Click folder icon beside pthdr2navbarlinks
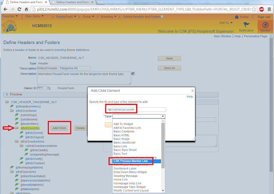Image resolution: width=274 pixels, height=194 pixels. coord(17,141)
